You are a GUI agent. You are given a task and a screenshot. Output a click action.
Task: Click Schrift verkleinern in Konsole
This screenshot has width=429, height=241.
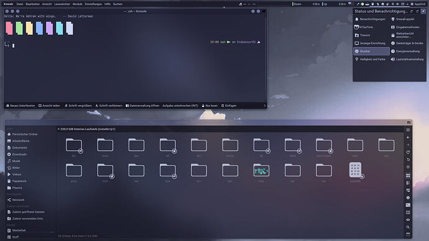point(109,106)
